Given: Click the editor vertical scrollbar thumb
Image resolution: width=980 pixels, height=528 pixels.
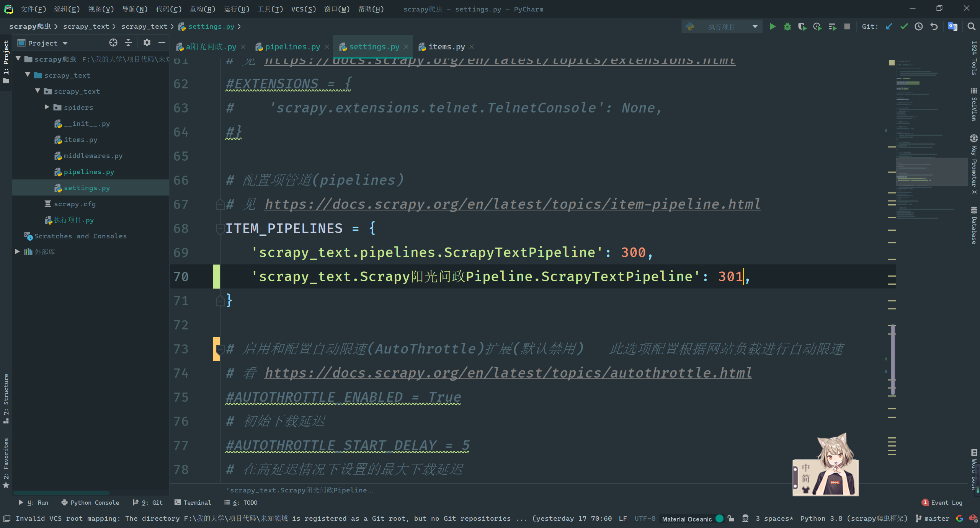Looking at the screenshot, I should [893, 360].
